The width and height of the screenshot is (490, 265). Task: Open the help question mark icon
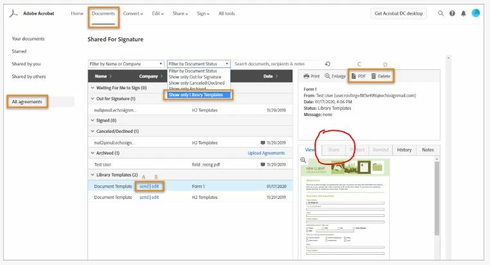(452, 13)
